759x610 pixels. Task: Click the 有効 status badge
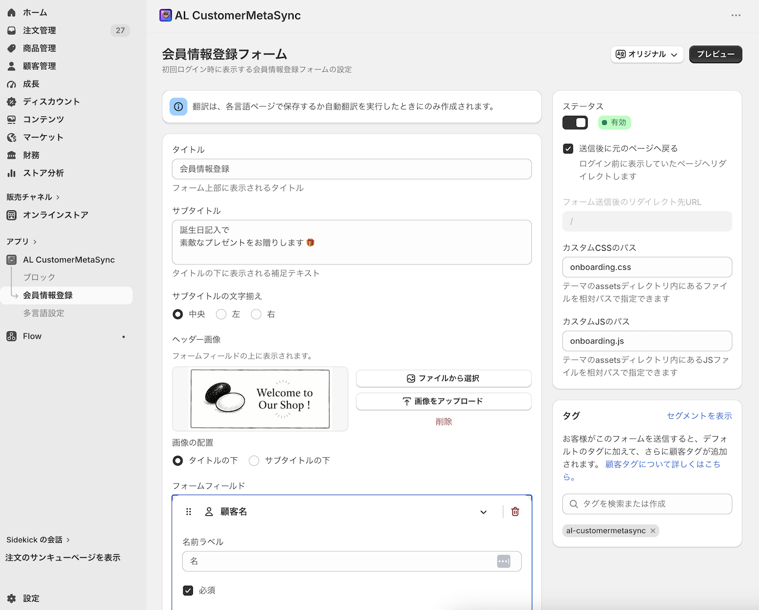coord(614,123)
